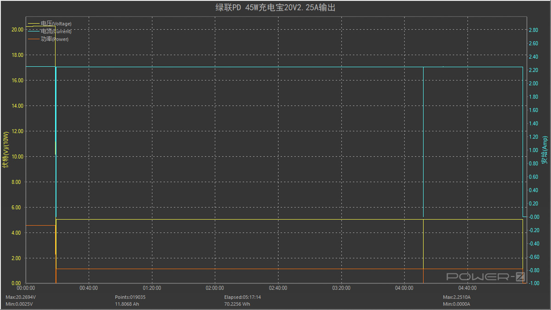Viewport: 551px width, 310px height.
Task: Click the 00:40:00 time axis tick
Action: [89, 288]
